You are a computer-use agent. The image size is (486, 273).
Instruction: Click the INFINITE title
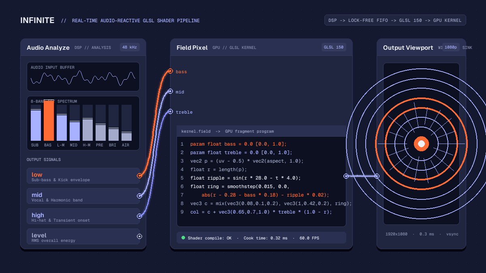(37, 20)
